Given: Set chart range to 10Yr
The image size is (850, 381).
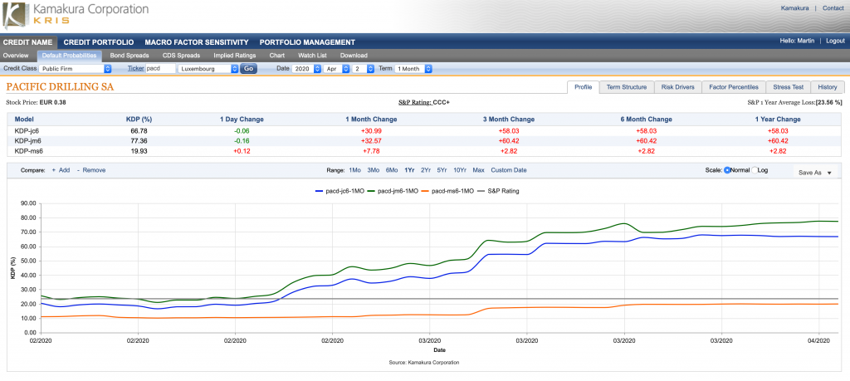Looking at the screenshot, I should (460, 170).
